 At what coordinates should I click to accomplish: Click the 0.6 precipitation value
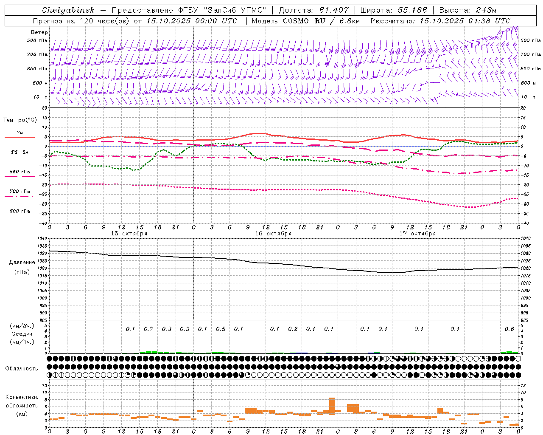click(509, 329)
